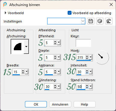Click the Ambiance input field
Screen dimensions: 116x111
pos(49,72)
